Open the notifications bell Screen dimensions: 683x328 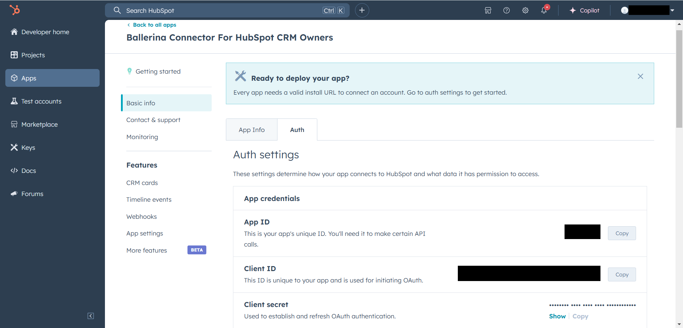(544, 10)
